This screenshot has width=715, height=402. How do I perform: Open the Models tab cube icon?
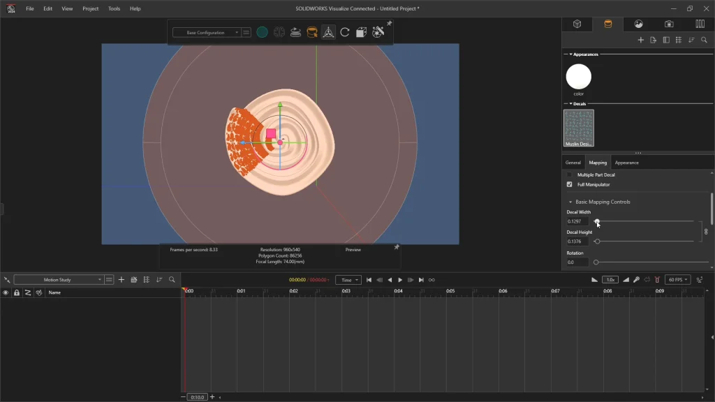pos(577,24)
